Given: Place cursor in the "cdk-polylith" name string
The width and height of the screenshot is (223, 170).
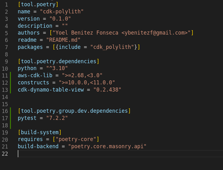Looking at the screenshot, I should point(62,12).
